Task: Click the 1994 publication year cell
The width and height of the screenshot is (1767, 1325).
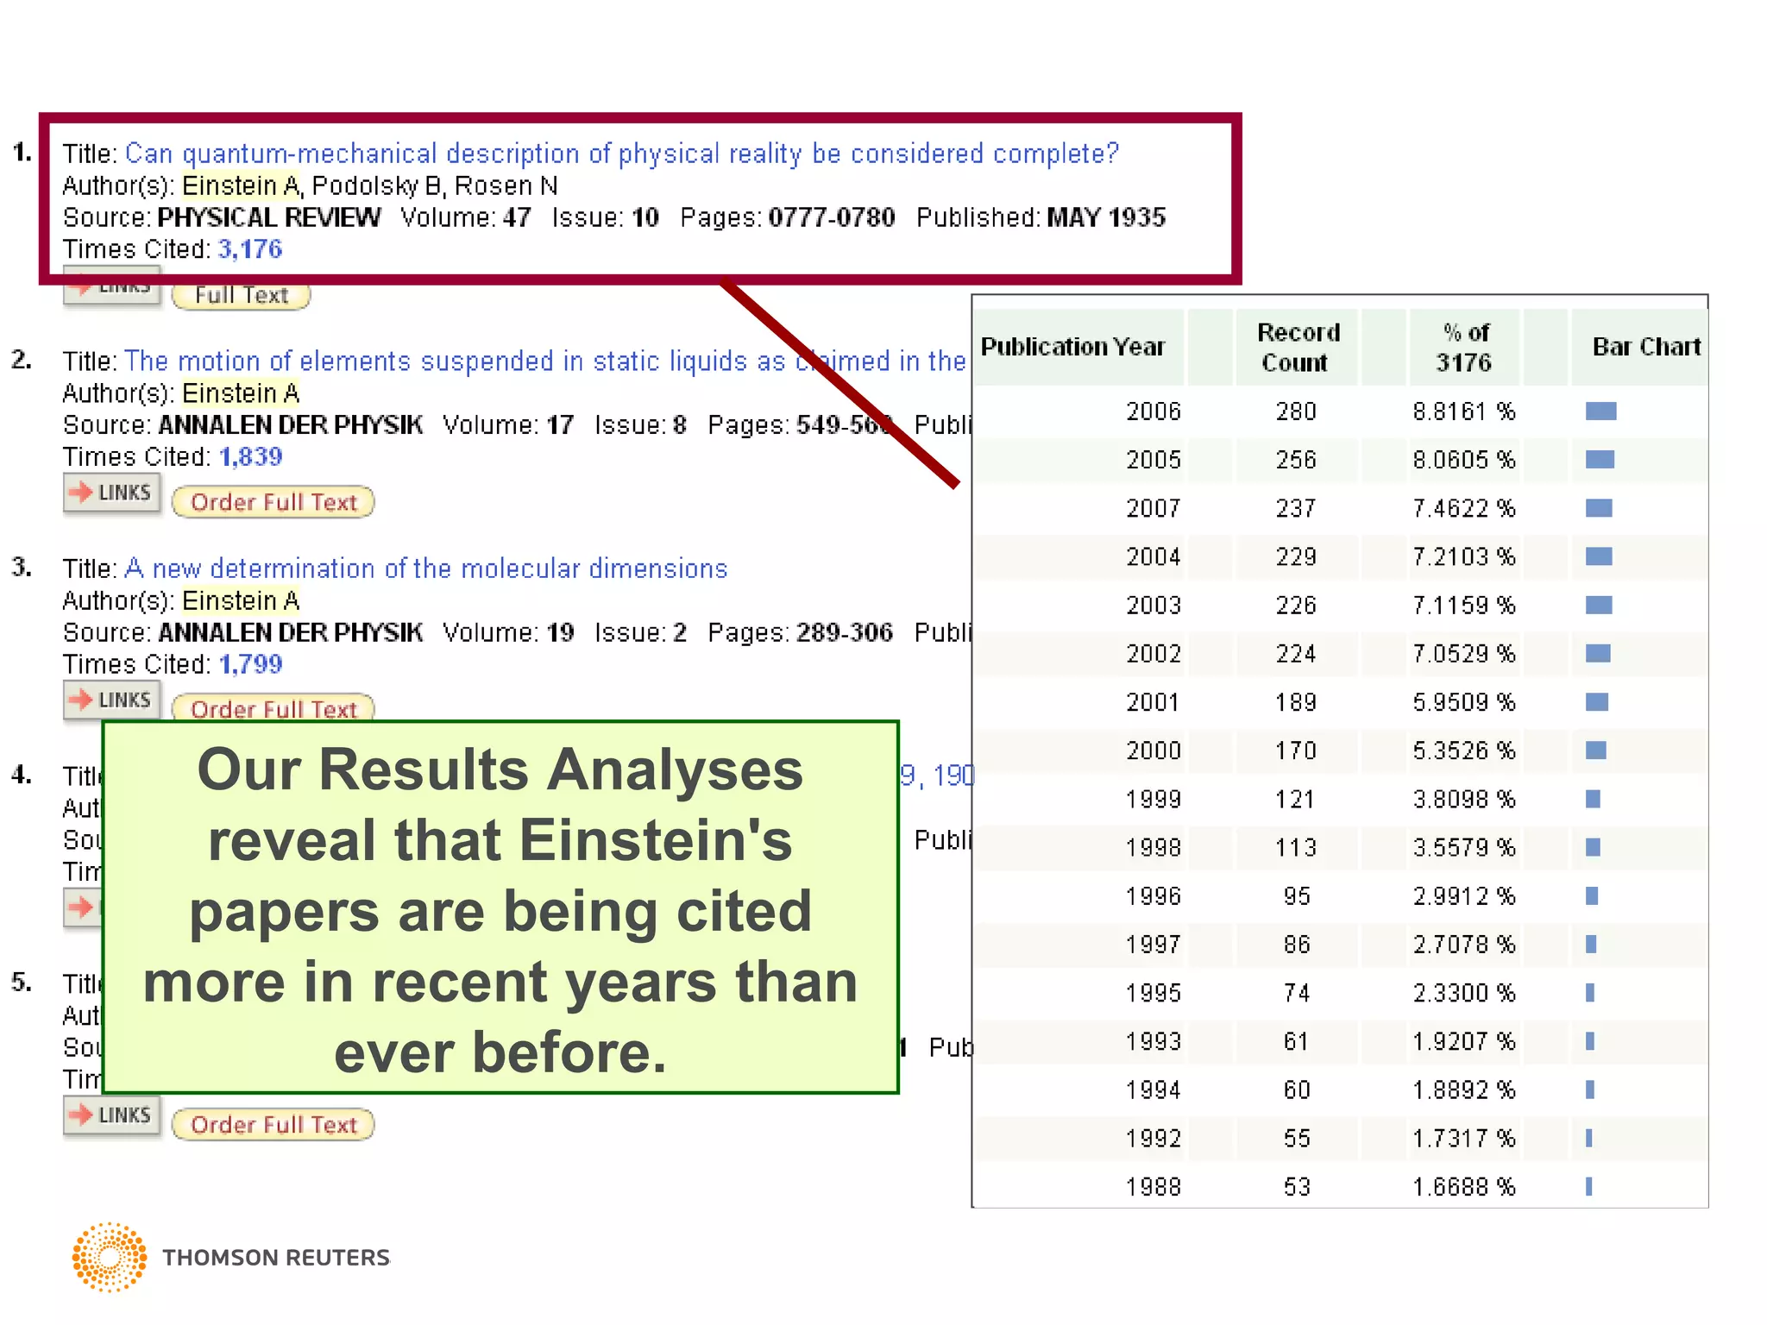Action: pos(1154,1090)
